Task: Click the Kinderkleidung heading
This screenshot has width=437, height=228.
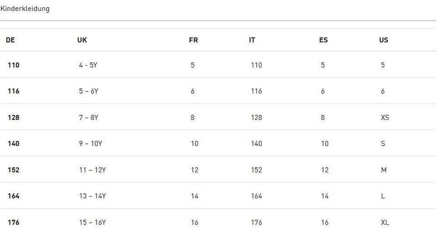Action: click(x=25, y=9)
